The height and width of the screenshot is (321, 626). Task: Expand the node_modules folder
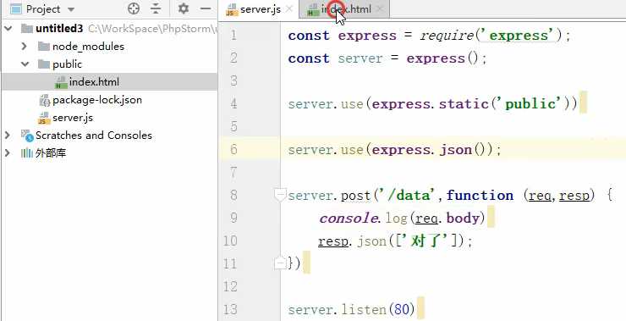(24, 47)
